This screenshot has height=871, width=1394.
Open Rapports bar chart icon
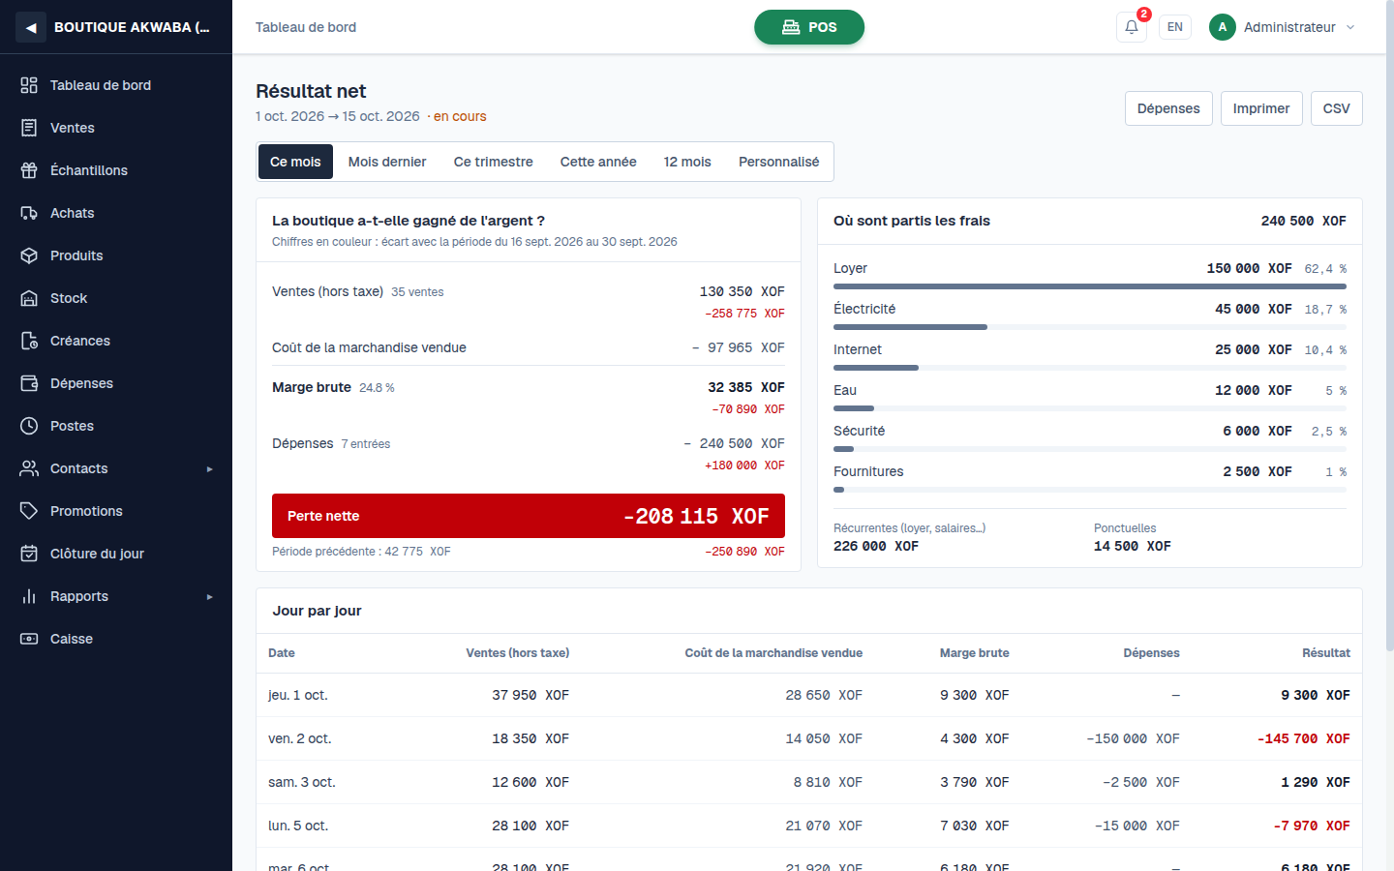click(29, 596)
